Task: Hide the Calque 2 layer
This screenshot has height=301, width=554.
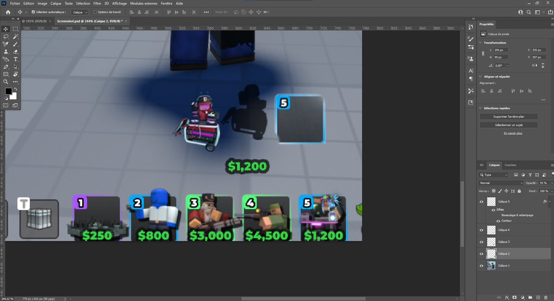Action: [481, 253]
